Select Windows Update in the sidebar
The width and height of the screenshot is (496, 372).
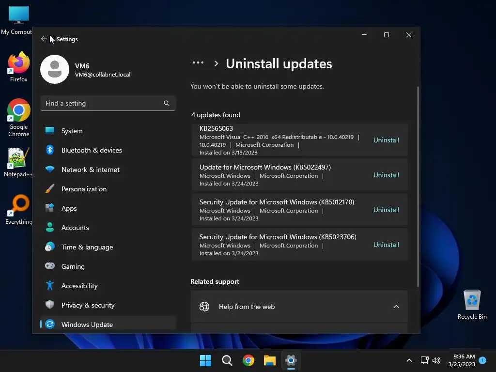pos(108,324)
